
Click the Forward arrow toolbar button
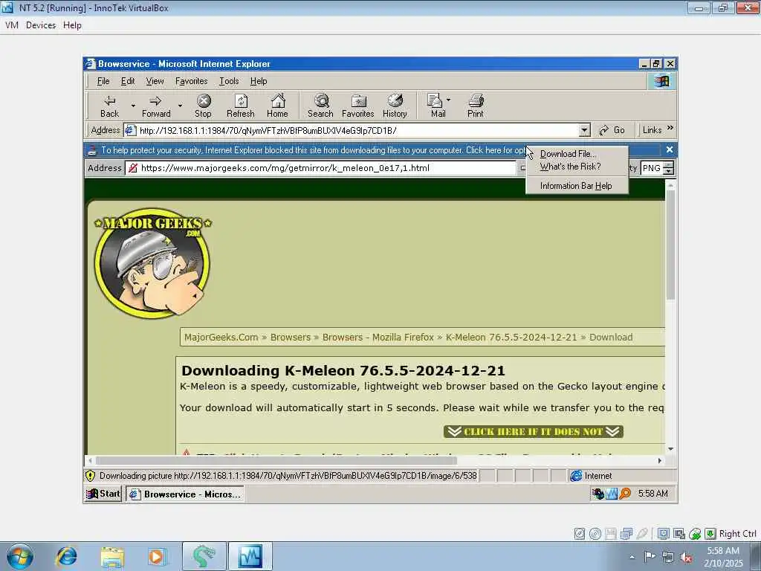click(x=156, y=106)
